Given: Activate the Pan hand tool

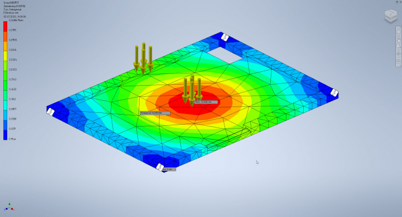Looking at the screenshot, I should (x=399, y=40).
